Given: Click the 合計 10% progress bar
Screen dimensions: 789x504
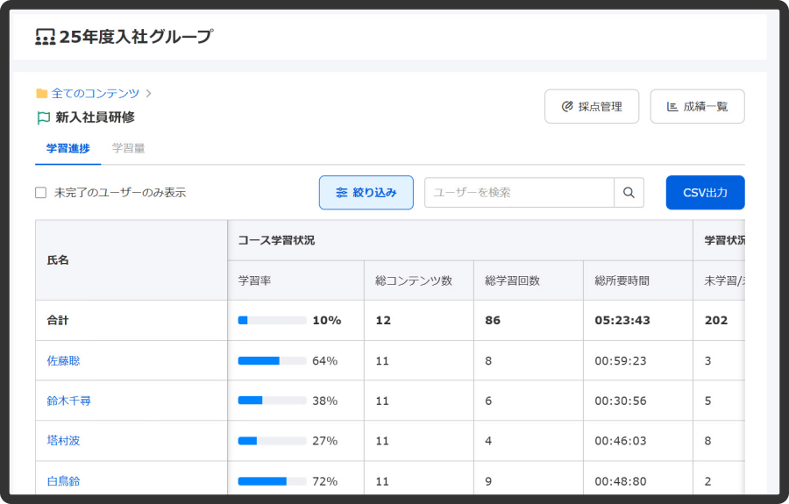Looking at the screenshot, I should coord(273,321).
